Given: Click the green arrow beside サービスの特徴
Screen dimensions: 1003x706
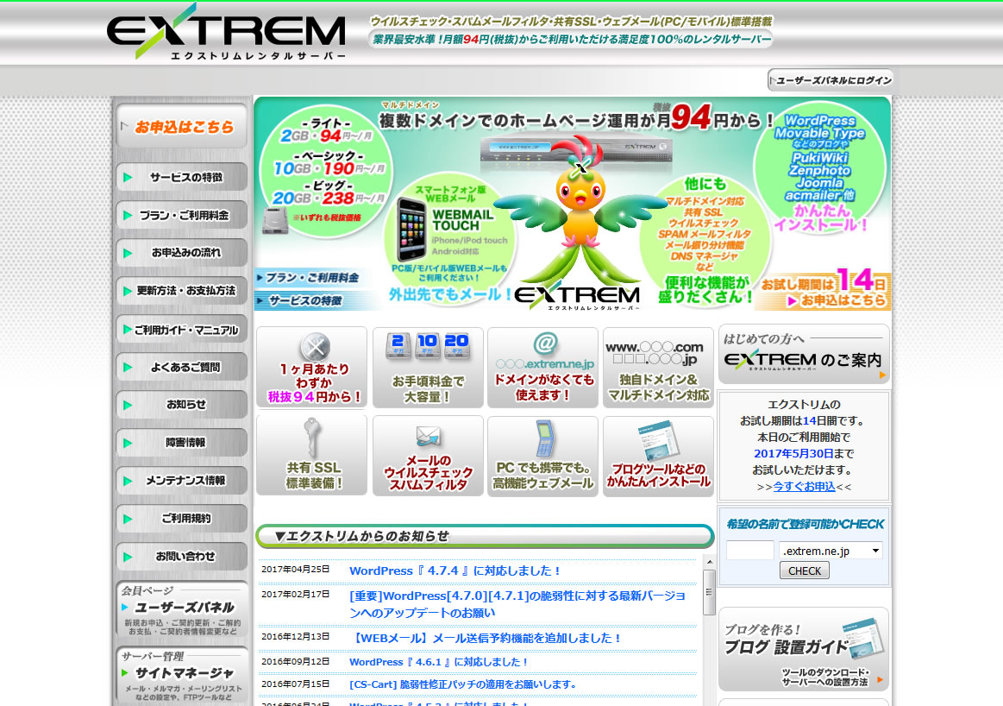Looking at the screenshot, I should (128, 177).
